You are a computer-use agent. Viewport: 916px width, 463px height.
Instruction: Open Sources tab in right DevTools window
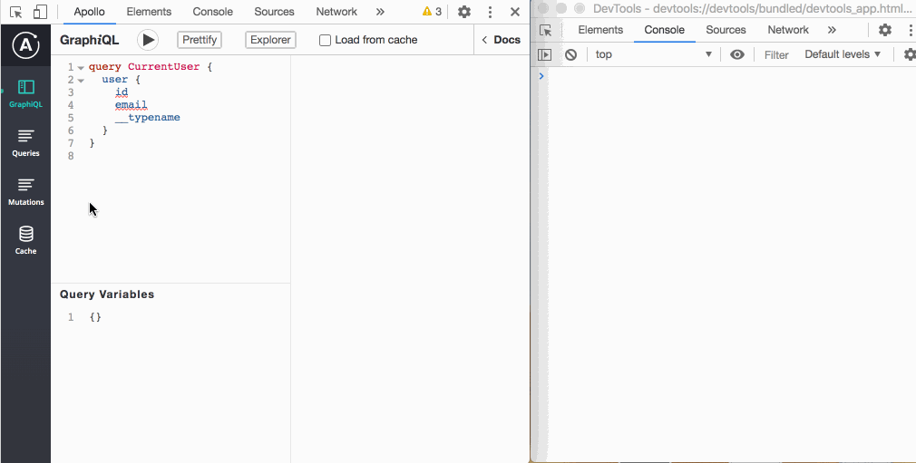[x=726, y=30]
